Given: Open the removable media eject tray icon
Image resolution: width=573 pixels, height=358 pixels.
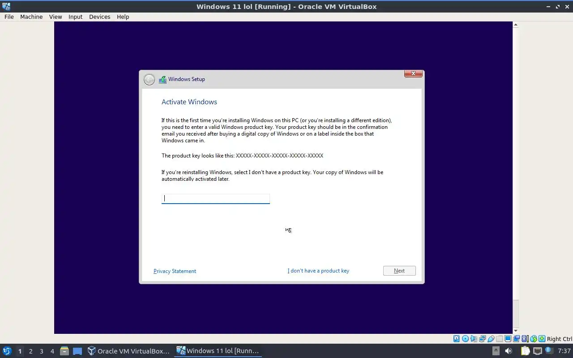Looking at the screenshot, I should [496, 351].
